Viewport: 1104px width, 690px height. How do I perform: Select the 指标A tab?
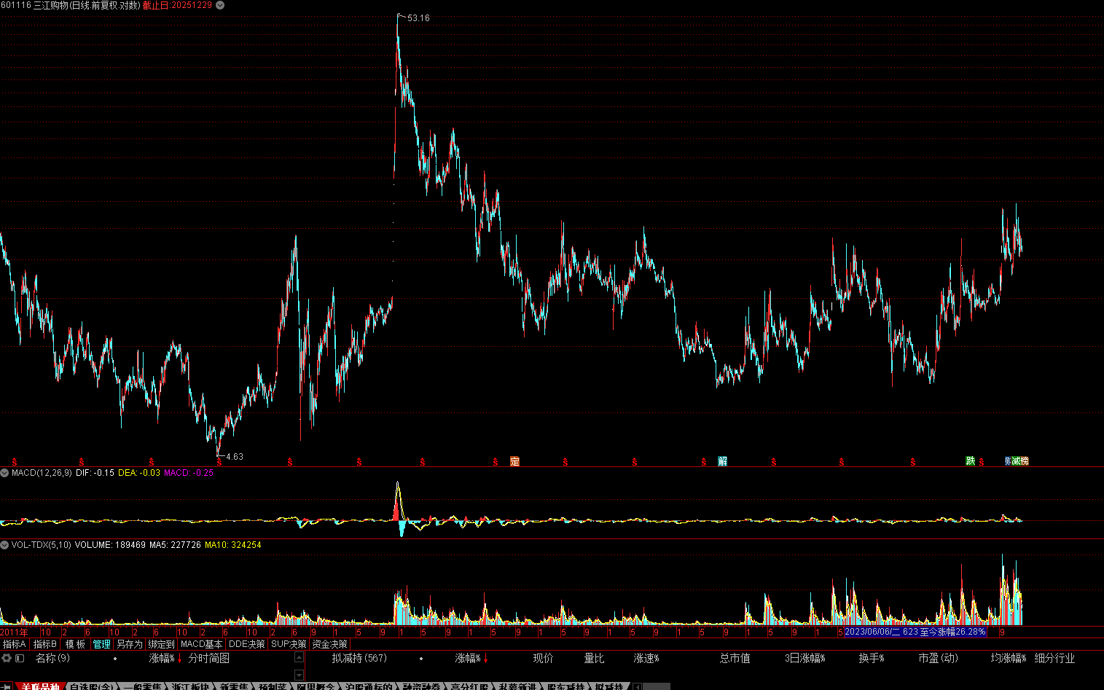pyautogui.click(x=15, y=644)
